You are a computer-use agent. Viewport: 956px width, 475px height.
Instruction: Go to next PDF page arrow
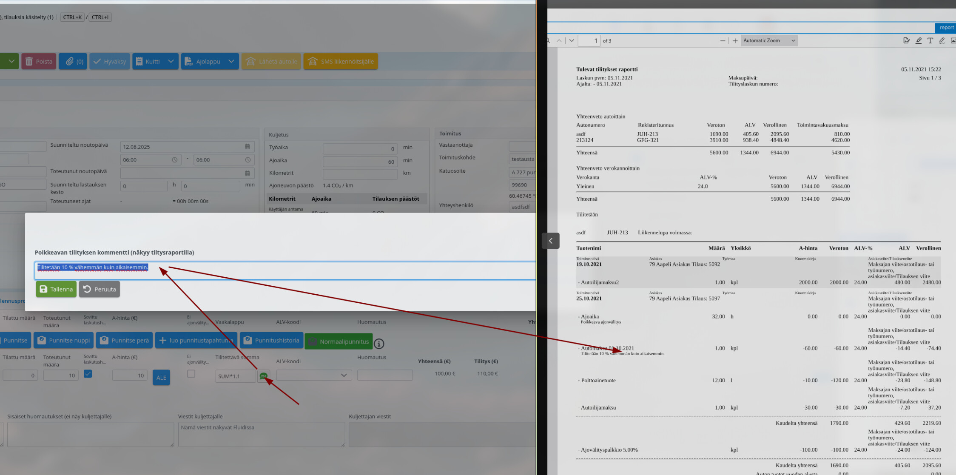(x=572, y=41)
